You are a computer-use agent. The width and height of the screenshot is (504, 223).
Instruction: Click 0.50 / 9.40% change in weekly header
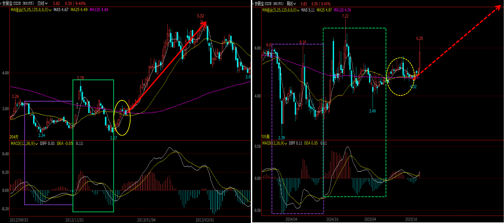click(x=322, y=4)
